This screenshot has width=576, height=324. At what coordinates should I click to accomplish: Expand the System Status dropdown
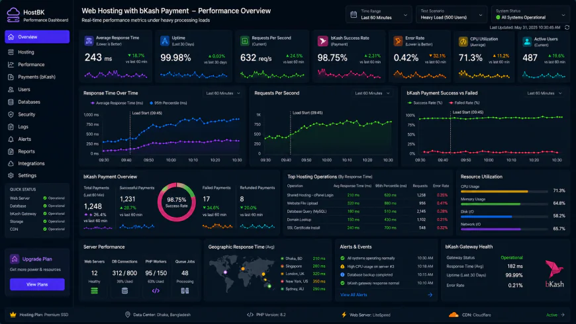coord(530,15)
